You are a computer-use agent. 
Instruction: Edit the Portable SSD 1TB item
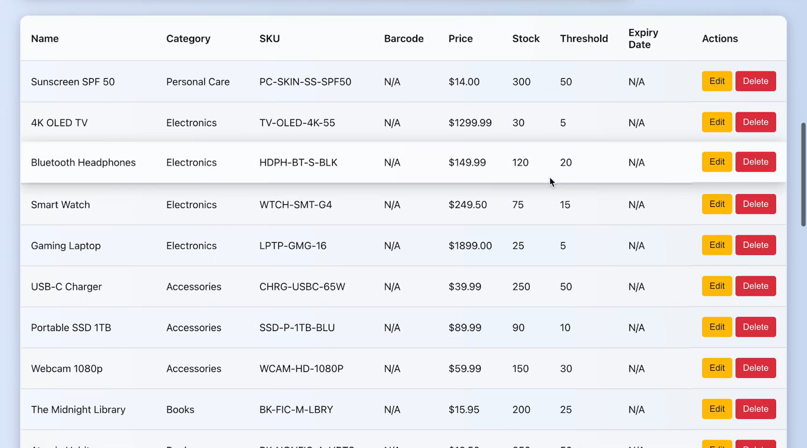717,327
